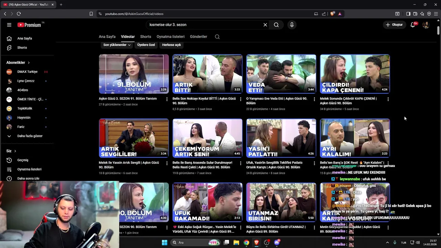441x248 pixels.
Task: Run search with the magnifier button
Action: coord(276,25)
